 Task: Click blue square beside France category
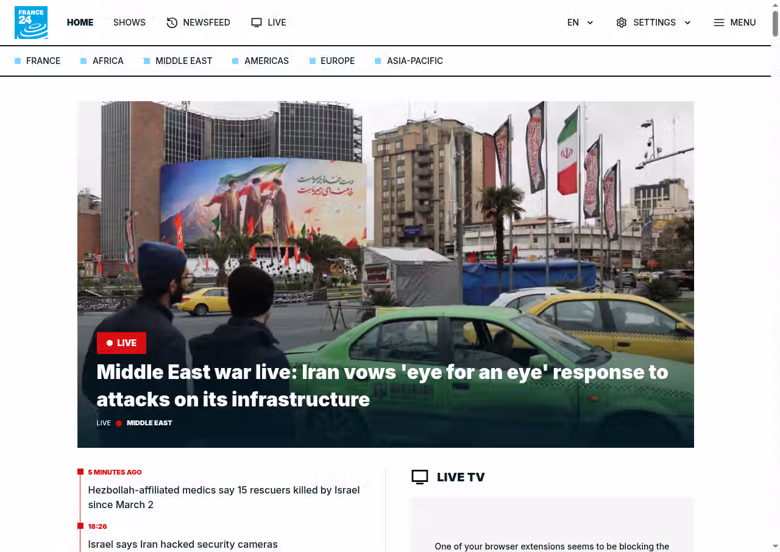tap(18, 61)
